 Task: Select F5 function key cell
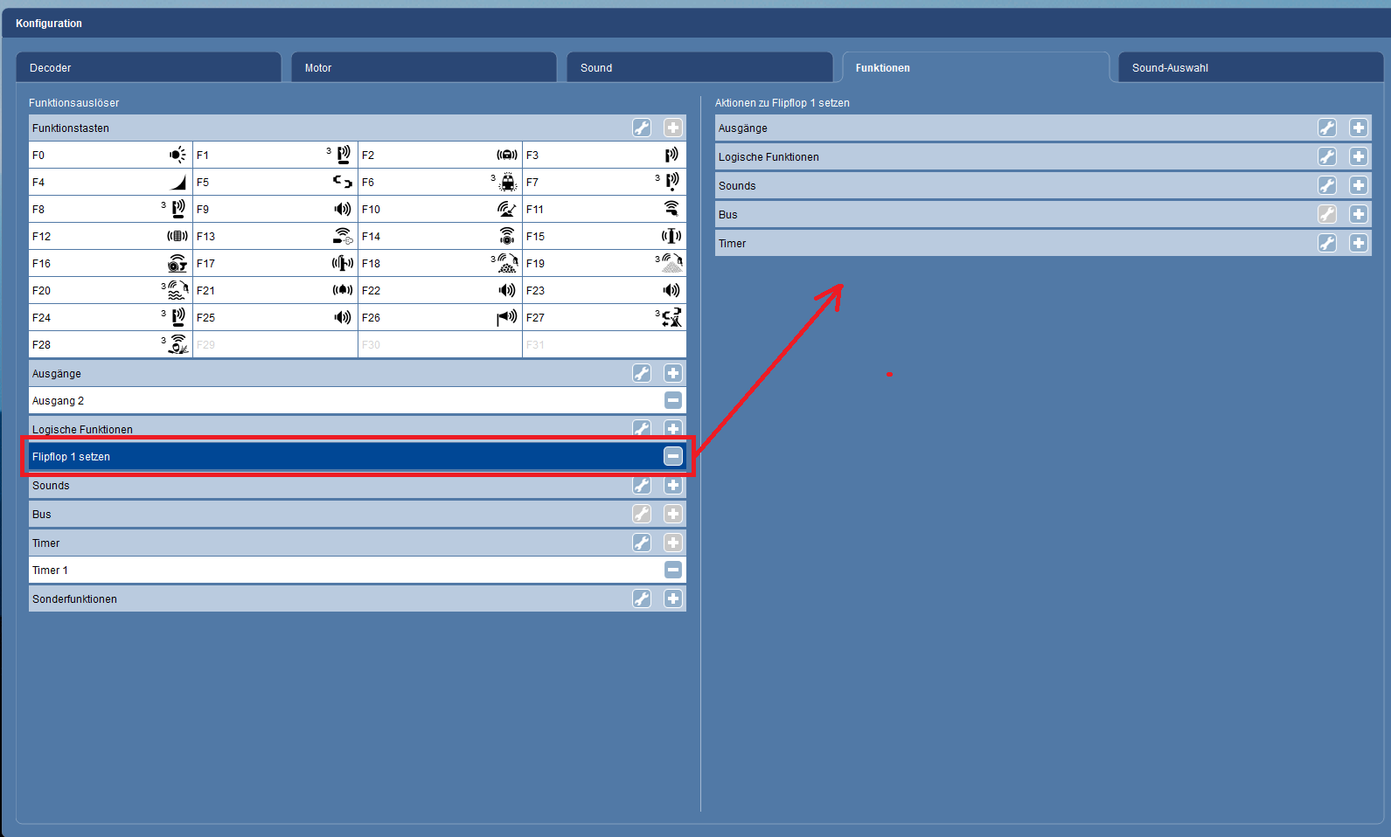tap(275, 183)
